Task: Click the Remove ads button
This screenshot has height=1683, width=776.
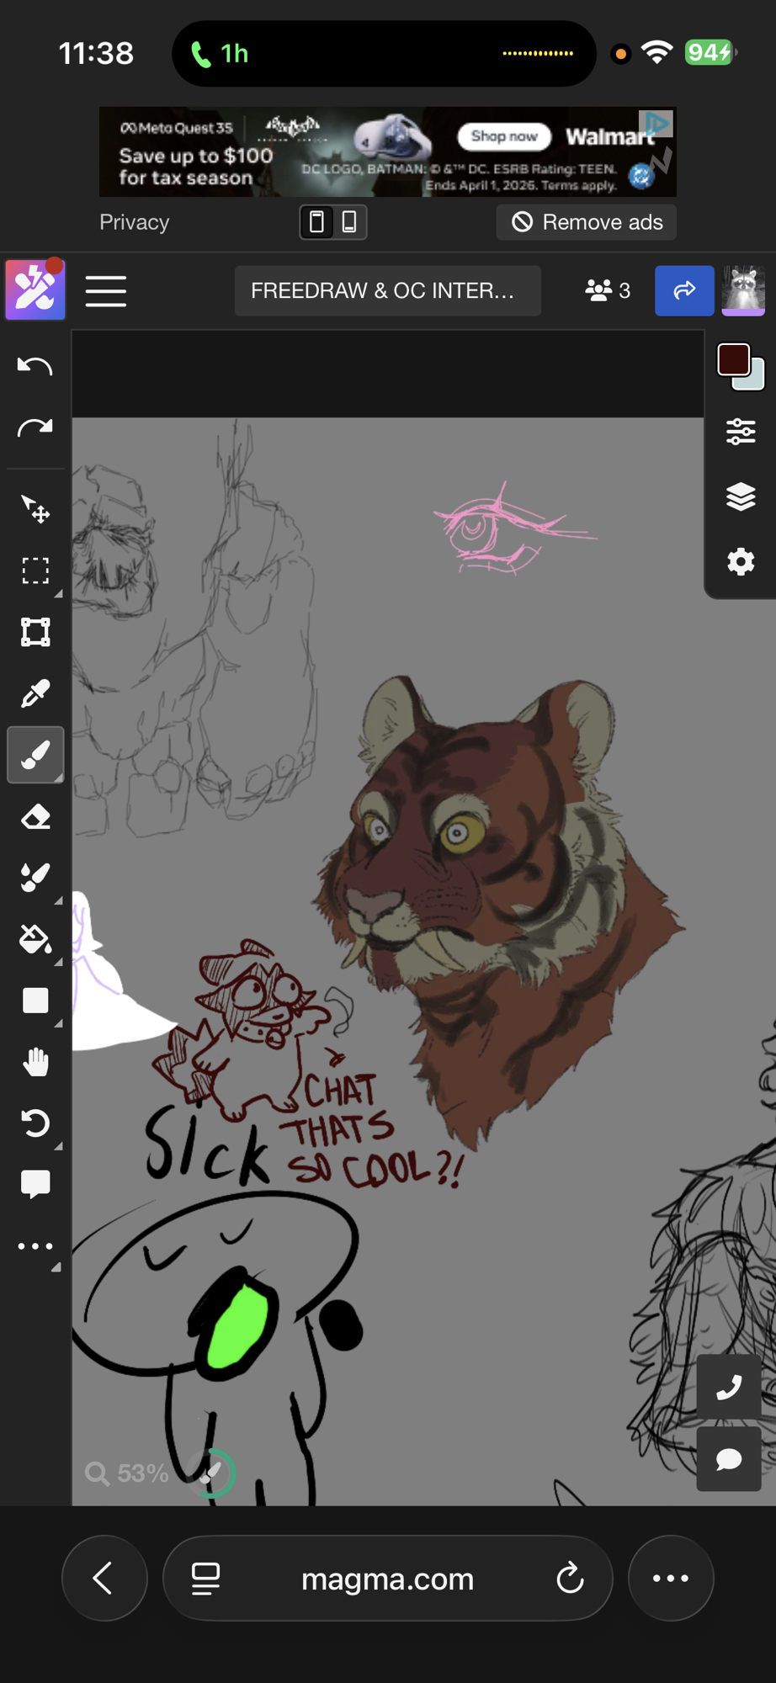Action: coord(586,222)
